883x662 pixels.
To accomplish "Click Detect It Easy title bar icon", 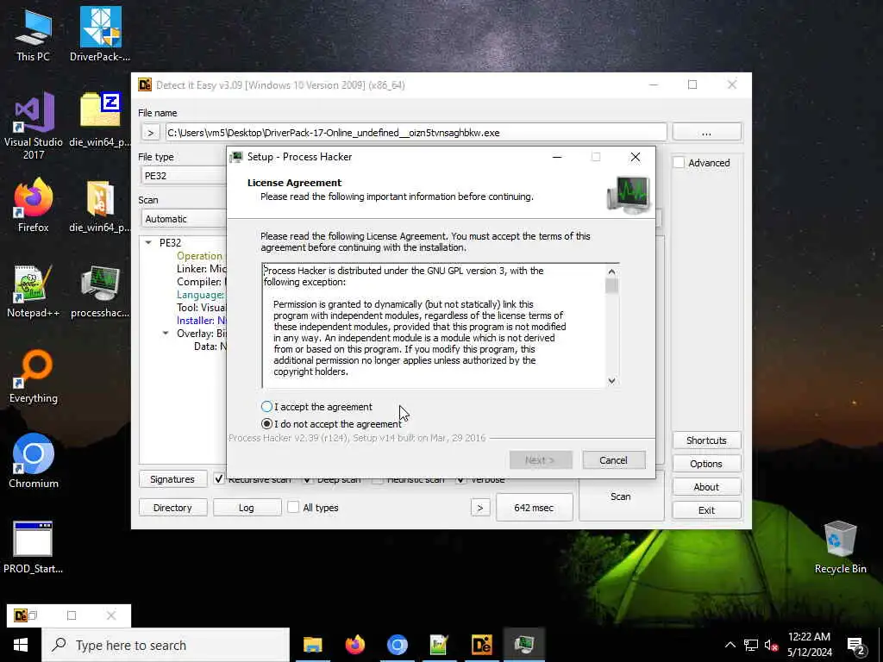I will [x=145, y=84].
